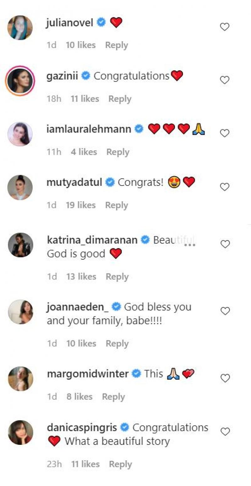Open katrina_dimaranan's profile via username
The image size is (251, 486).
(92, 240)
